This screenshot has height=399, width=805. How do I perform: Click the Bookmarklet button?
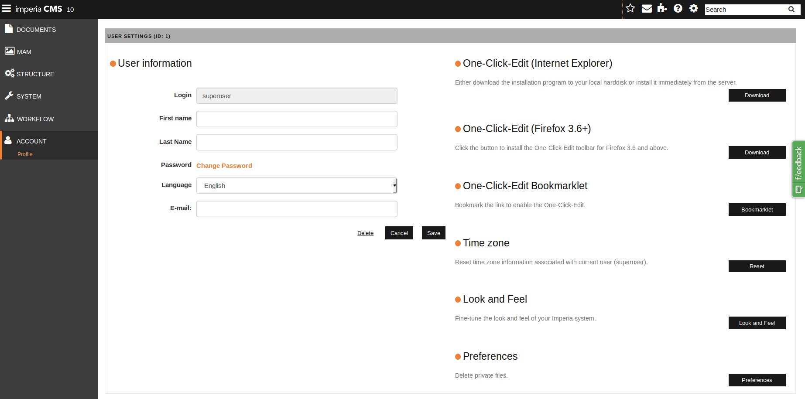pos(757,210)
